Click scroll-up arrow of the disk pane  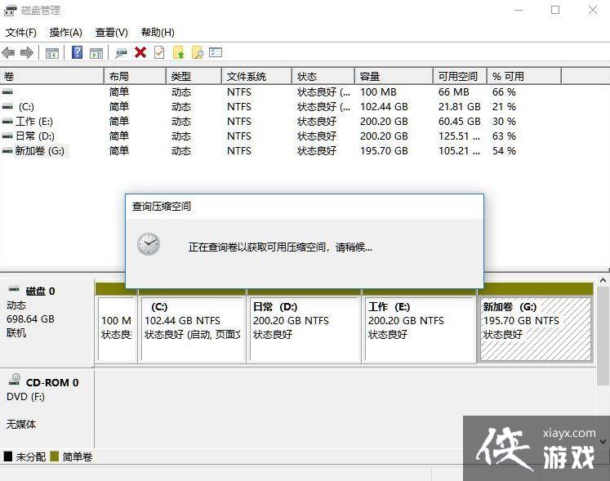pos(603,280)
